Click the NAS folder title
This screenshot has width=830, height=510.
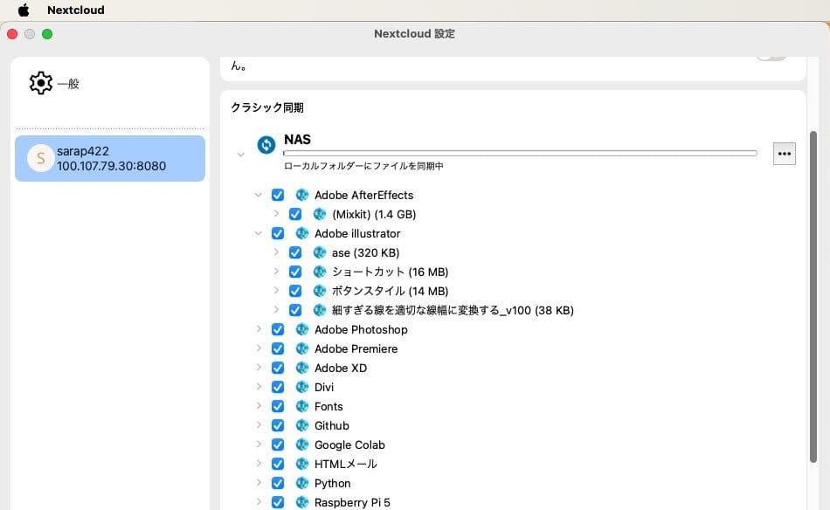click(x=297, y=140)
